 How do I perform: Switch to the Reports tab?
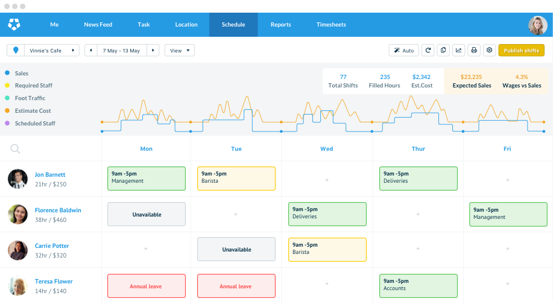tap(280, 25)
